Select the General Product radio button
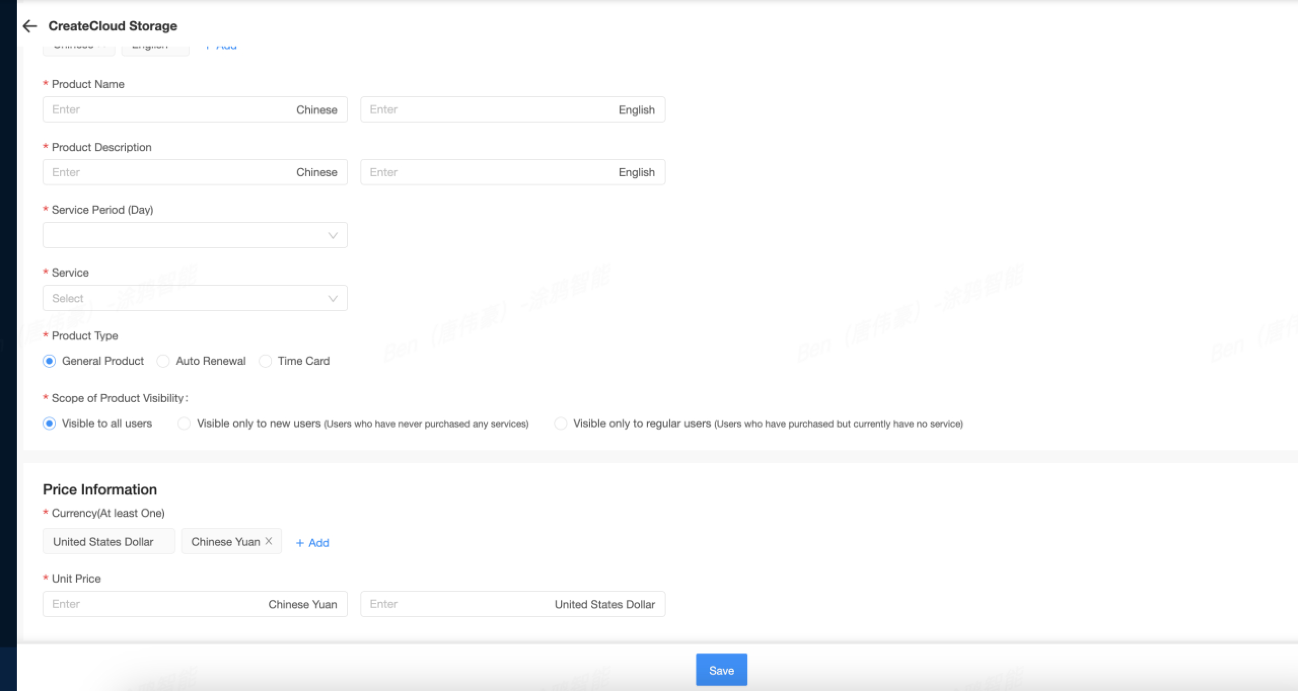This screenshot has height=691, width=1298. click(49, 361)
